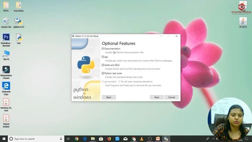Return to previous page with Back
252x142 pixels.
coord(109,97)
